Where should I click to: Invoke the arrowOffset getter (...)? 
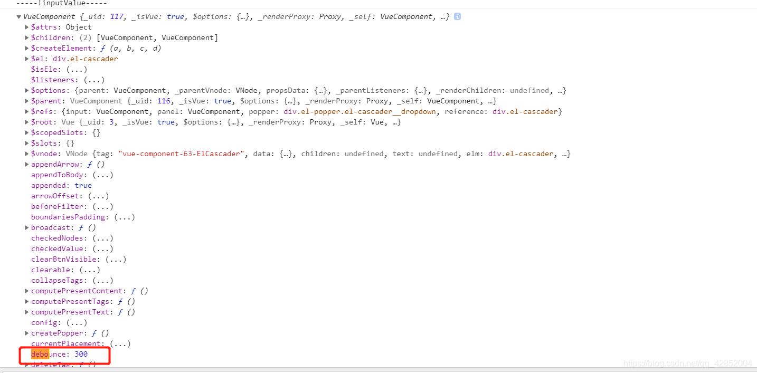98,196
